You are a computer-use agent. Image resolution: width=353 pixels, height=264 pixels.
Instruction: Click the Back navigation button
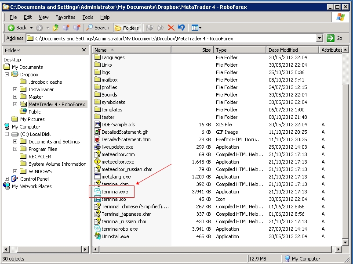17,28
